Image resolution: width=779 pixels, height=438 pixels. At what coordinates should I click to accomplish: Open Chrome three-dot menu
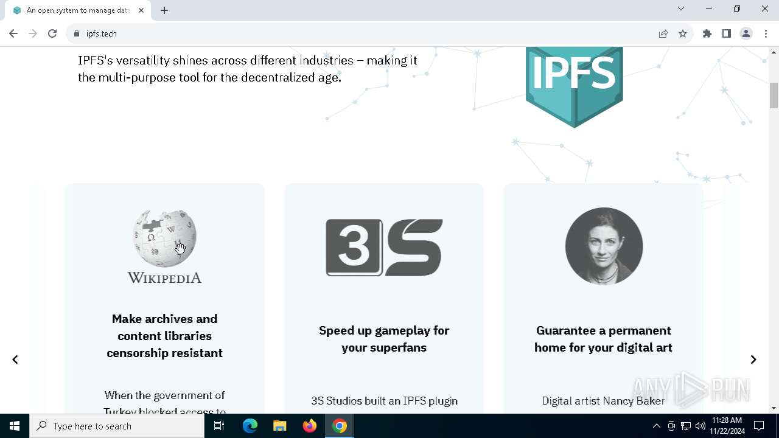coord(766,33)
